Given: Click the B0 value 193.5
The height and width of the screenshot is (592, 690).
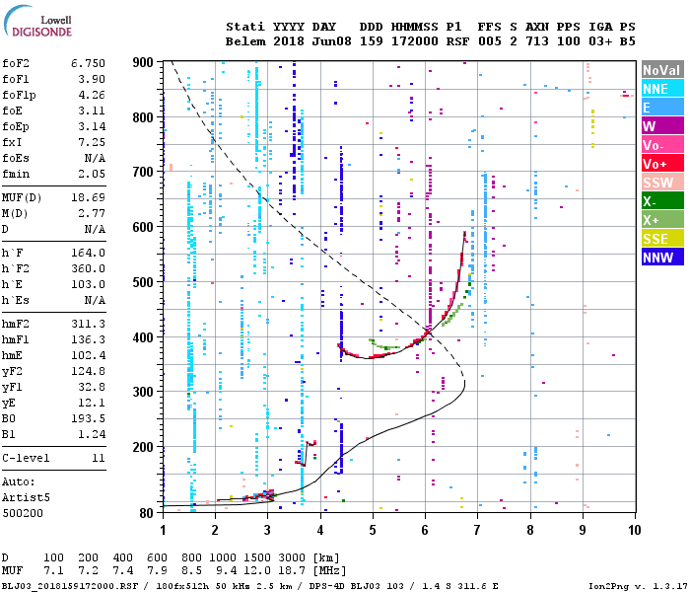Looking at the screenshot, I should coord(88,418).
